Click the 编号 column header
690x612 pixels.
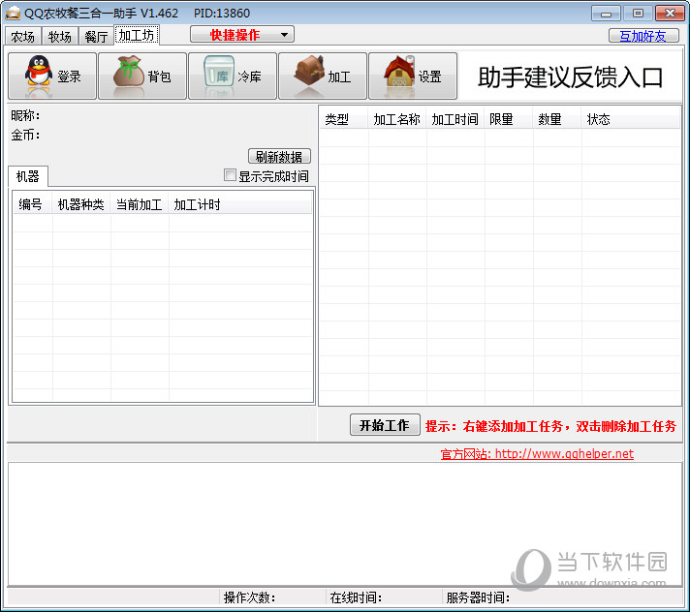[x=33, y=204]
